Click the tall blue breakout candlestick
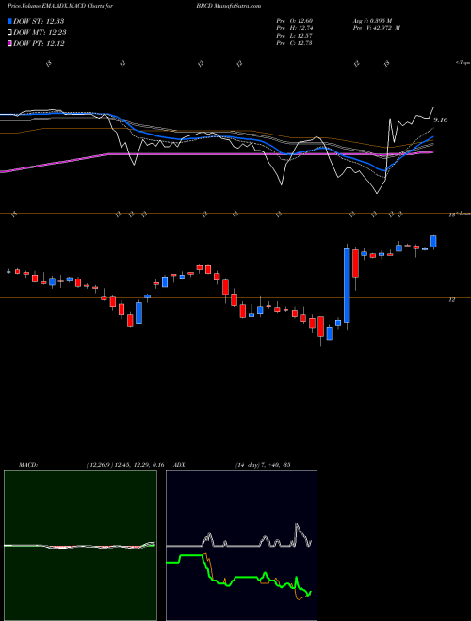 [347, 285]
